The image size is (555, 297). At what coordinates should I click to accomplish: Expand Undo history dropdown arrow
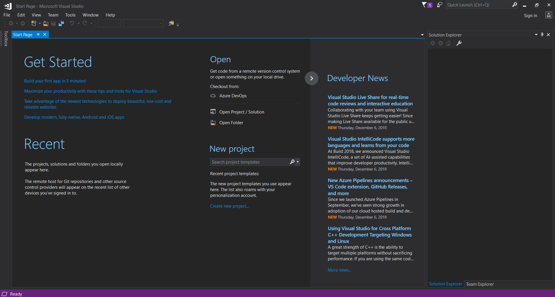(79, 23)
